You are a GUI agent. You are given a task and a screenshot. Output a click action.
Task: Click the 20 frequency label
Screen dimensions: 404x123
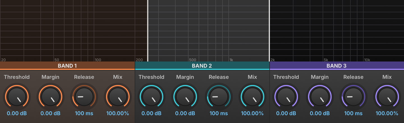click(x=3, y=60)
